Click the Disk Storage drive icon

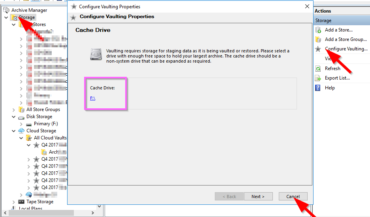click(21, 117)
